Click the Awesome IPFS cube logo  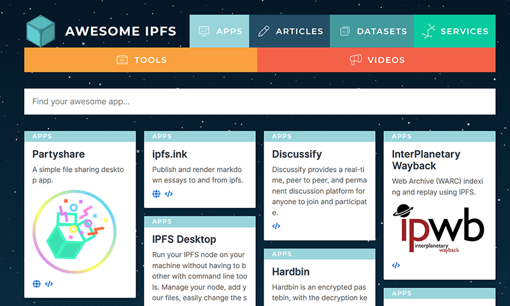tap(41, 31)
